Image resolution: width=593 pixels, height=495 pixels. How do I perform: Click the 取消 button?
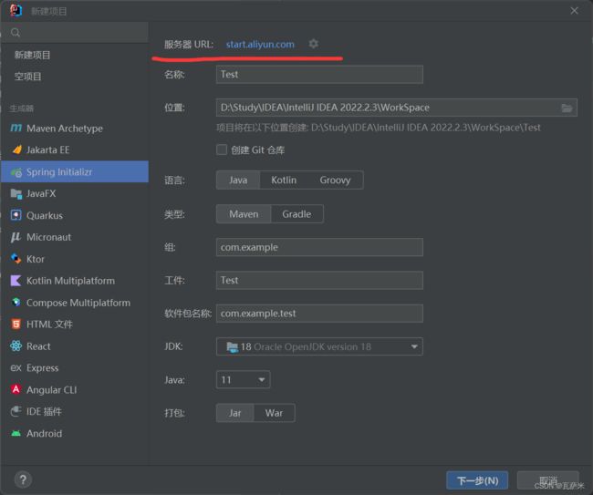(x=548, y=480)
